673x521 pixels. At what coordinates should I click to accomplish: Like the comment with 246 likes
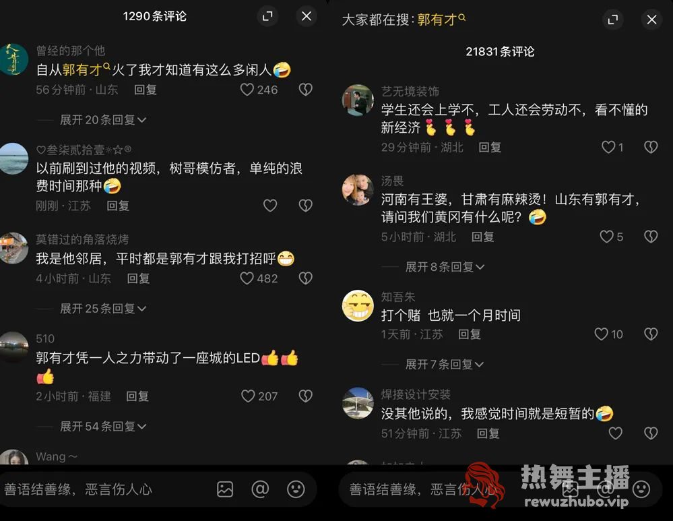(x=247, y=90)
